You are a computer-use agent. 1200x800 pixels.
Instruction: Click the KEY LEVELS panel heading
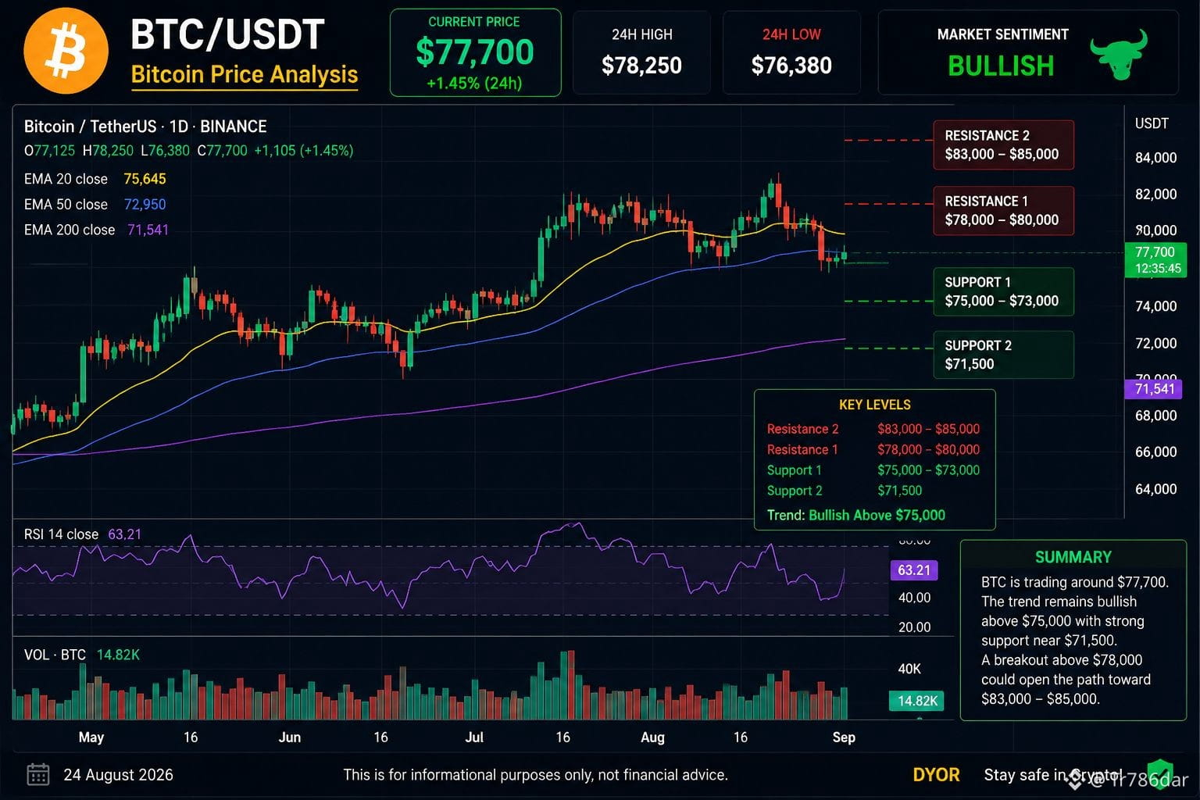point(874,405)
